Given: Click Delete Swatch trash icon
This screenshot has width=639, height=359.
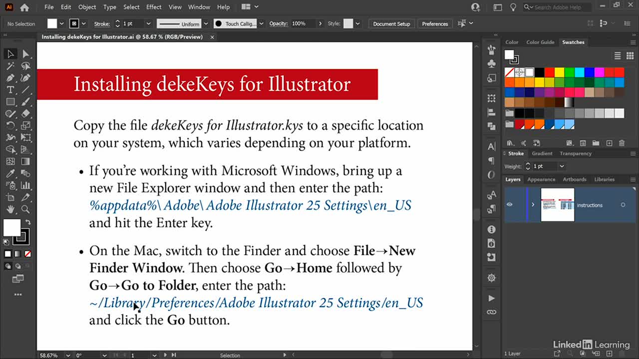Looking at the screenshot, I should [622, 143].
